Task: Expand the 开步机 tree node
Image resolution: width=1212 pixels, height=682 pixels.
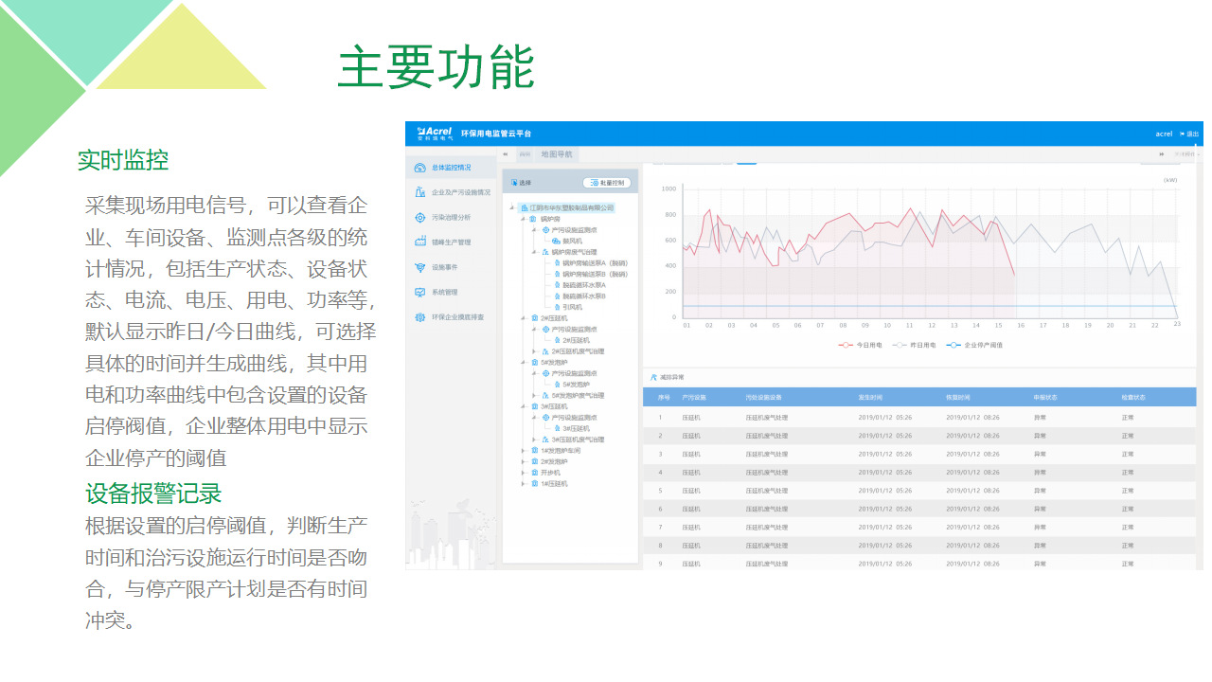Action: pos(523,473)
